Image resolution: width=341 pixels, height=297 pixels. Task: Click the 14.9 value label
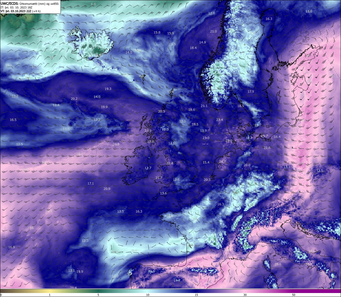[x=202, y=42]
